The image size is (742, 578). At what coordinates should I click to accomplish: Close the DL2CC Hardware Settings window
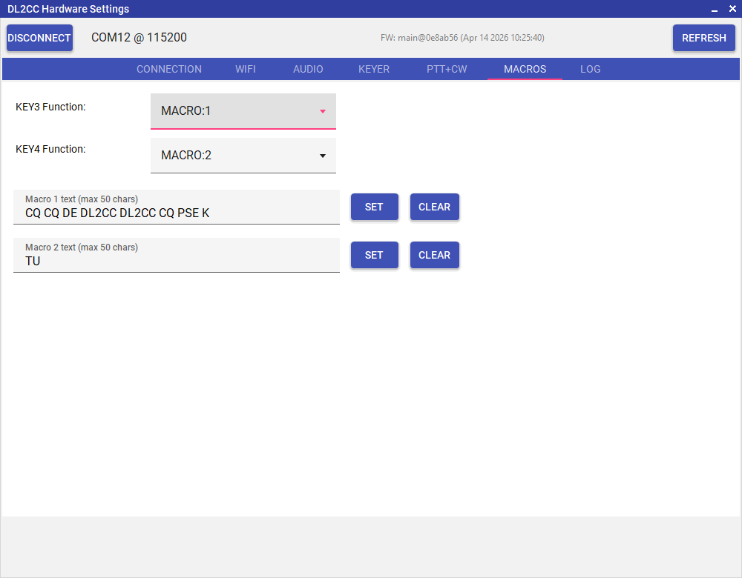(x=732, y=8)
